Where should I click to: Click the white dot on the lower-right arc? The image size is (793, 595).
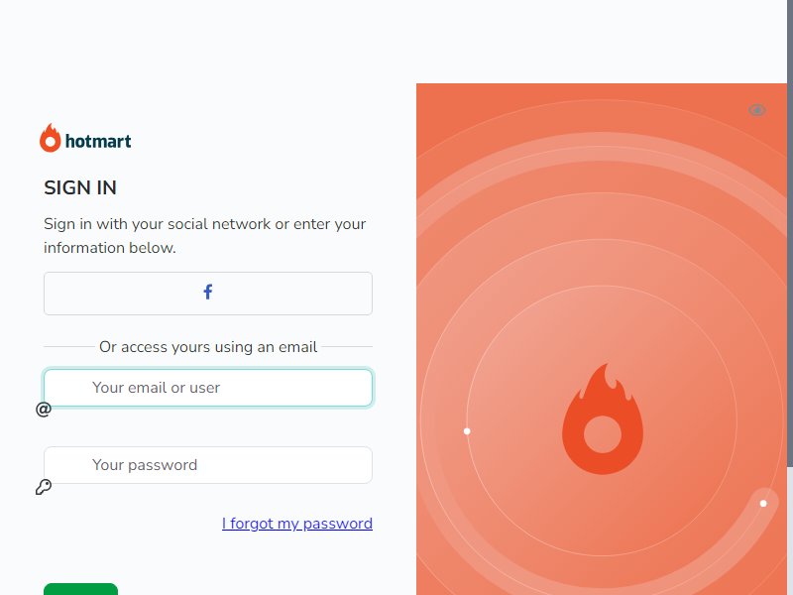pyautogui.click(x=763, y=503)
